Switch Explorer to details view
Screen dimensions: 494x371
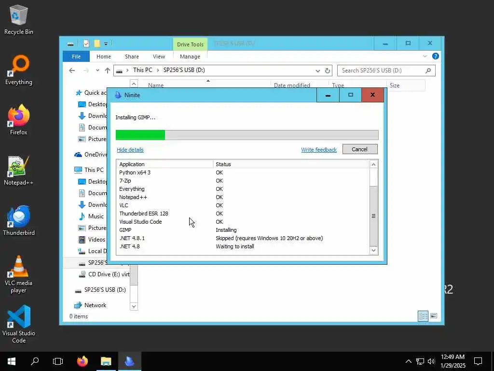pyautogui.click(x=423, y=316)
